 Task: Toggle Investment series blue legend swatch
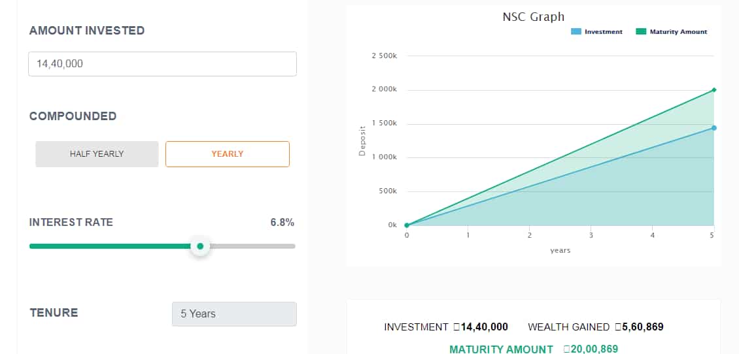pos(576,32)
